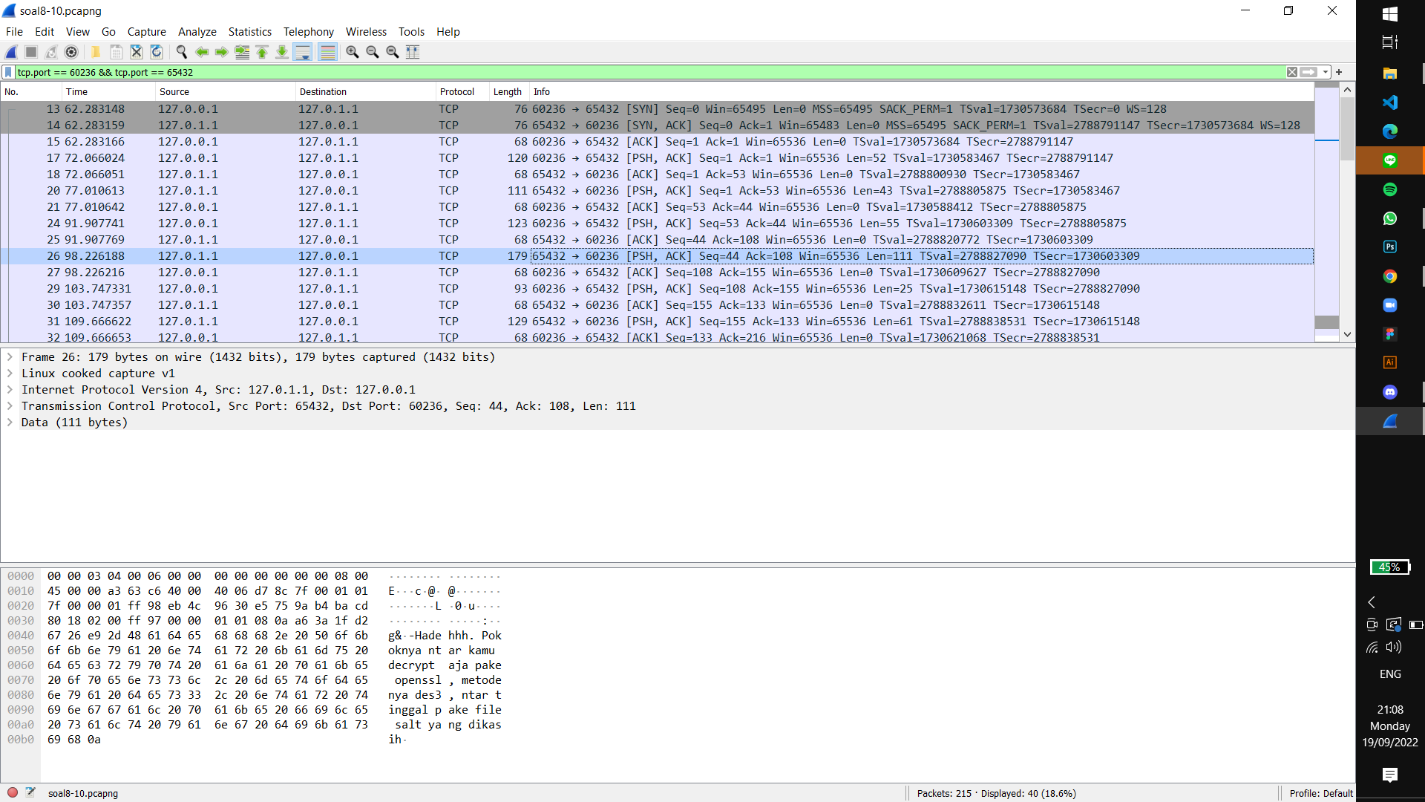This screenshot has width=1425, height=802.
Task: Expand Transmission Control Protocol tree item
Action: (10, 406)
